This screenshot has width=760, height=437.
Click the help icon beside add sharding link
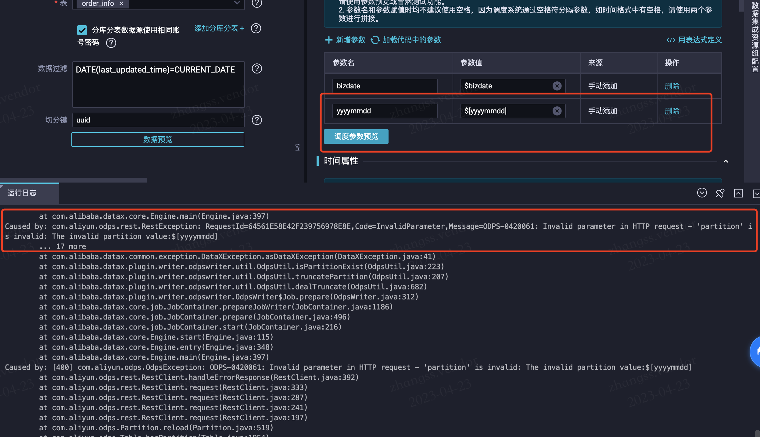[256, 28]
